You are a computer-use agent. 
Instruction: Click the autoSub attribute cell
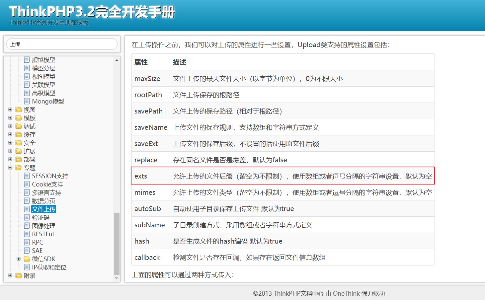coord(151,208)
